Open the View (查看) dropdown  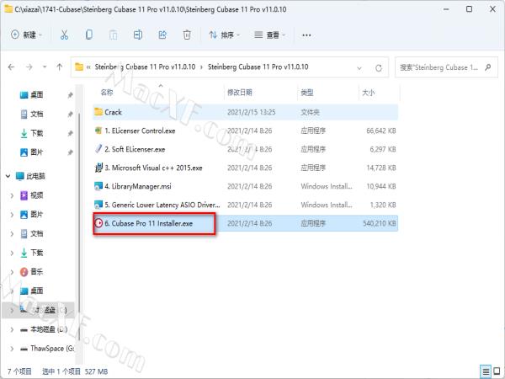pyautogui.click(x=270, y=35)
